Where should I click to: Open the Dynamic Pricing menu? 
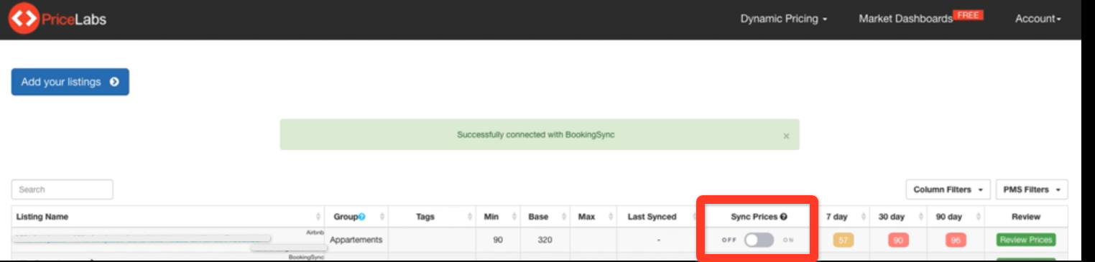pos(783,19)
